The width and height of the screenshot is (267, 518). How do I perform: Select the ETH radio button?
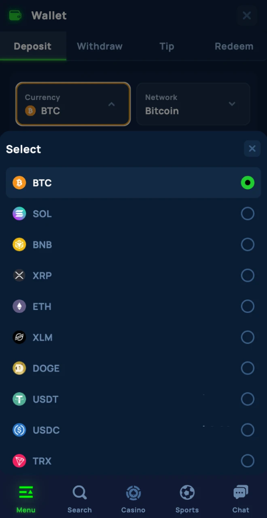click(248, 306)
